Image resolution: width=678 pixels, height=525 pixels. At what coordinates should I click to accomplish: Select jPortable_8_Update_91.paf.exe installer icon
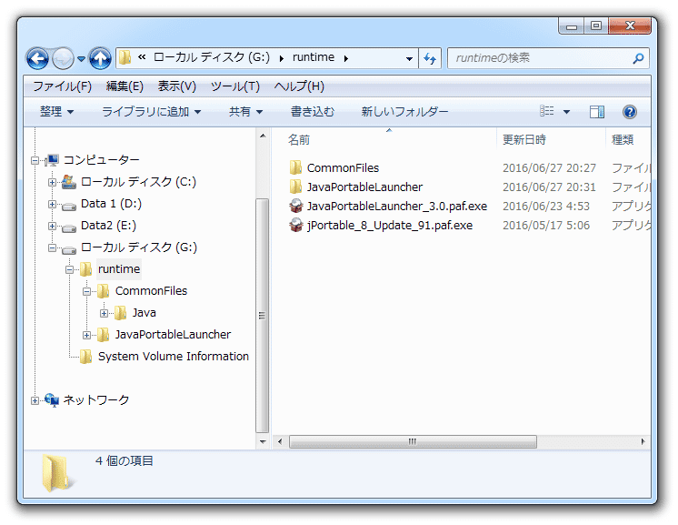point(295,225)
